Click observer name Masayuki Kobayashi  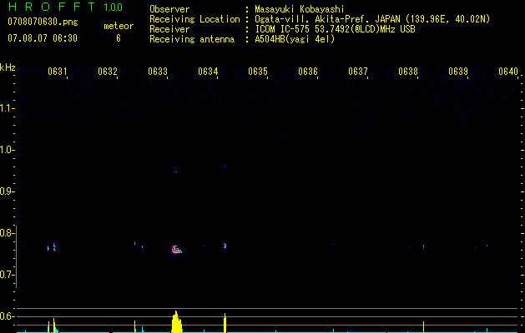pyautogui.click(x=300, y=9)
